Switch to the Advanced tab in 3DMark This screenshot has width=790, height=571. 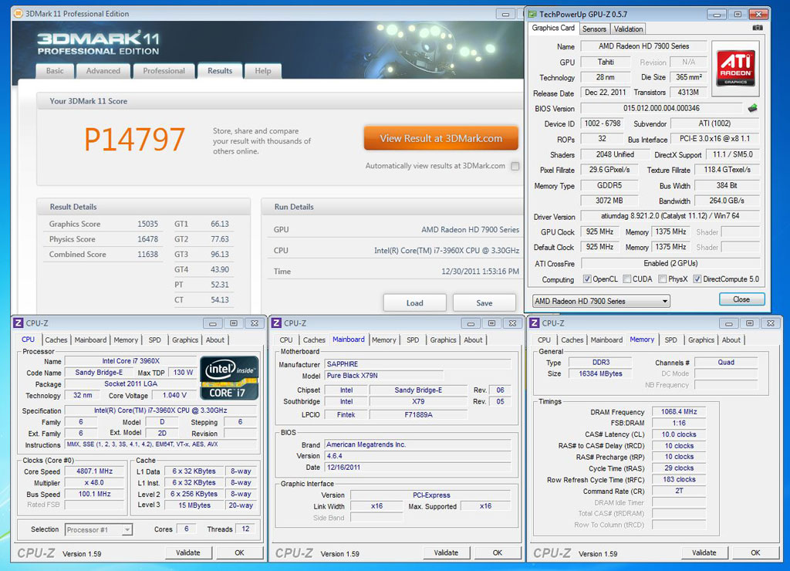point(103,71)
